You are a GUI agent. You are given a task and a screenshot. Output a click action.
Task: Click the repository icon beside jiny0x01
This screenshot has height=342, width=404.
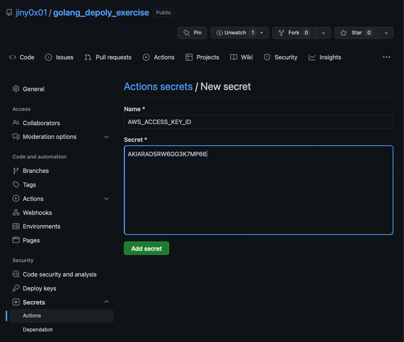coord(9,12)
